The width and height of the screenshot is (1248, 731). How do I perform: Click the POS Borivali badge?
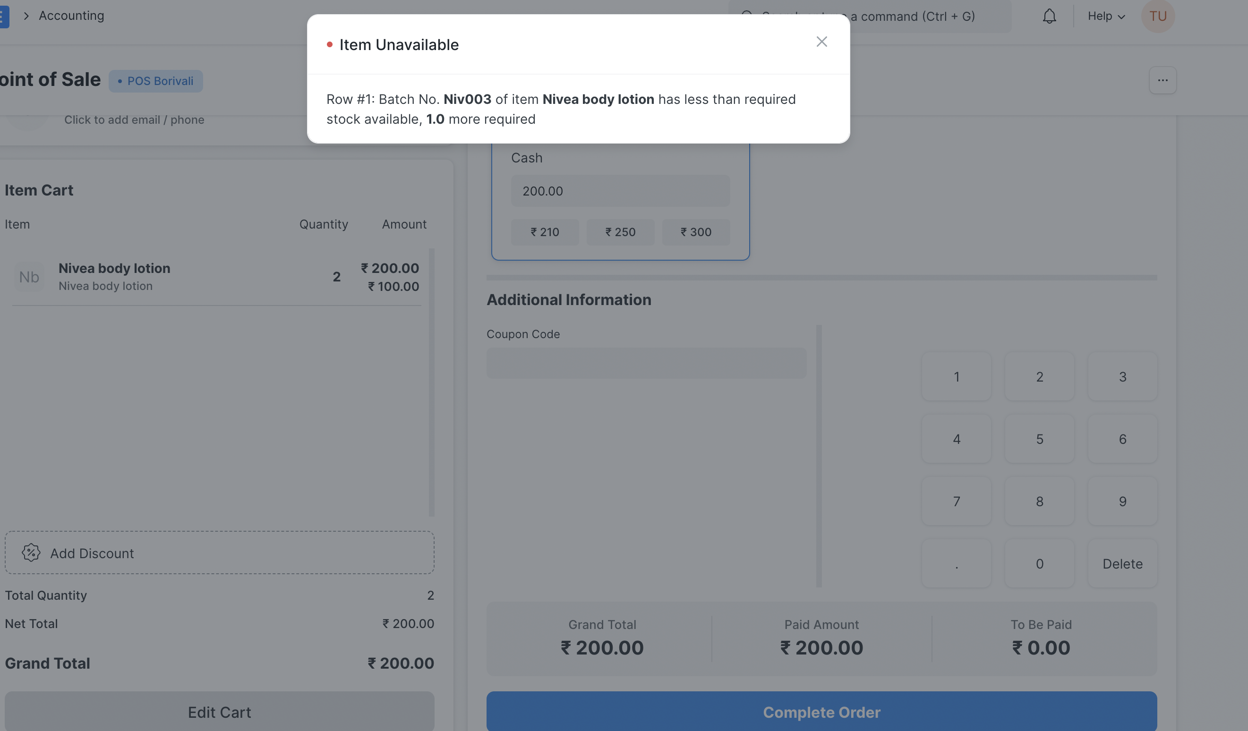[155, 81]
